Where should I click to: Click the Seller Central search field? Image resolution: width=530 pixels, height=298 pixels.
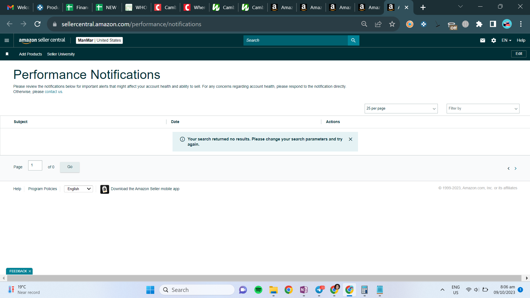pyautogui.click(x=295, y=40)
